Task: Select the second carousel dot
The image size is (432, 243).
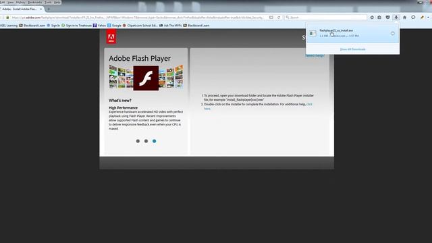Action: pos(146,141)
